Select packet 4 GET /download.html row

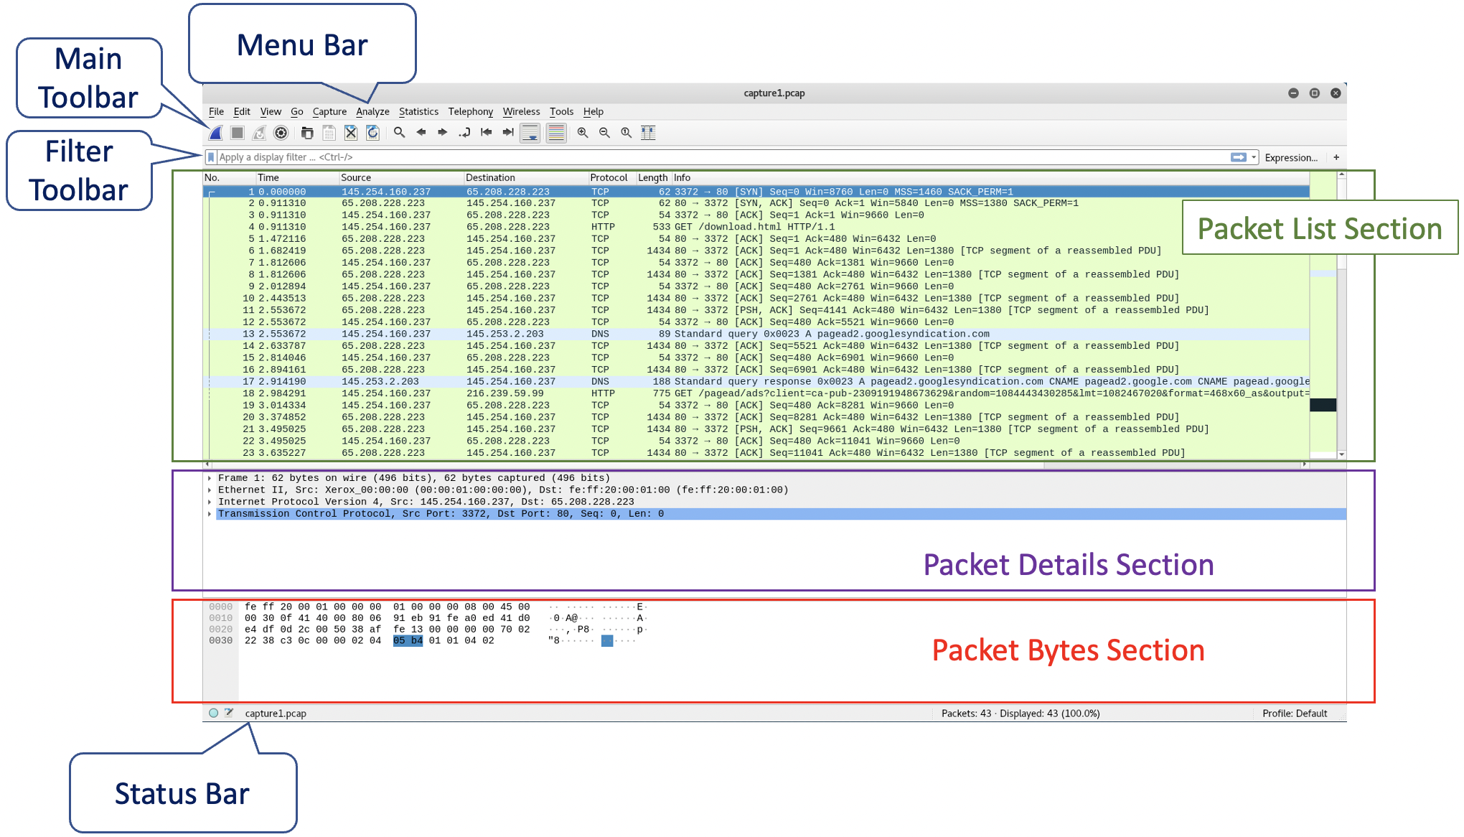tap(757, 227)
